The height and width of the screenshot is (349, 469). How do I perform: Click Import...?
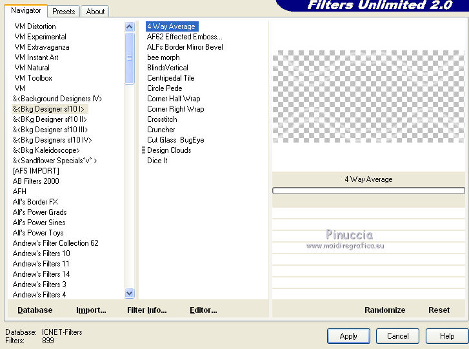click(91, 310)
